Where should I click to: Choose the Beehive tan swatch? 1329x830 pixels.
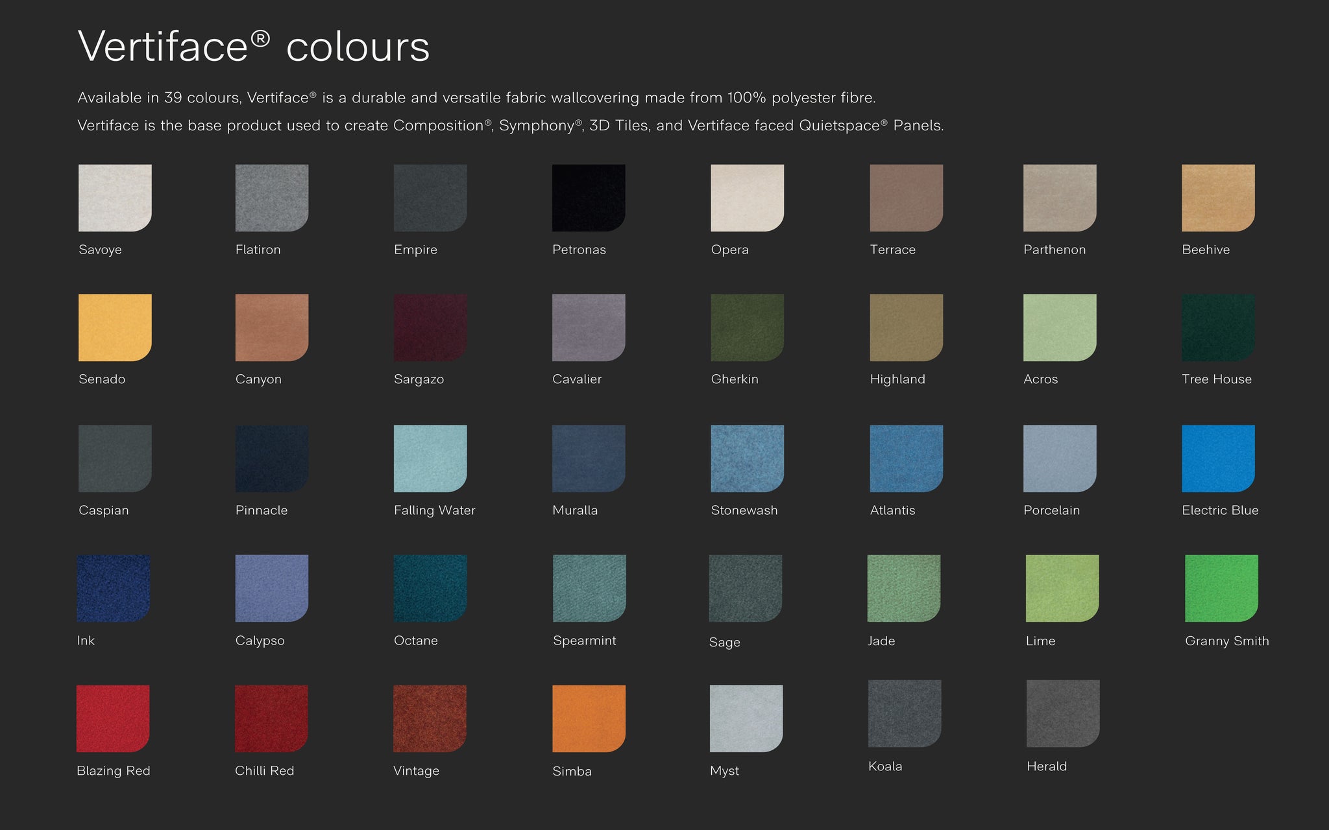coord(1218,198)
